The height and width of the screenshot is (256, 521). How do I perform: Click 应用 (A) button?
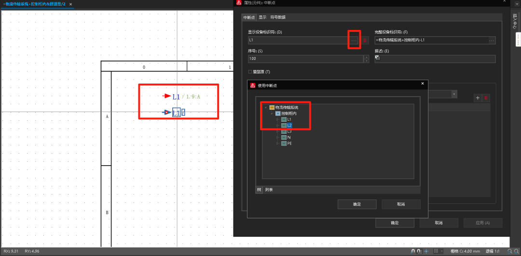click(x=483, y=223)
